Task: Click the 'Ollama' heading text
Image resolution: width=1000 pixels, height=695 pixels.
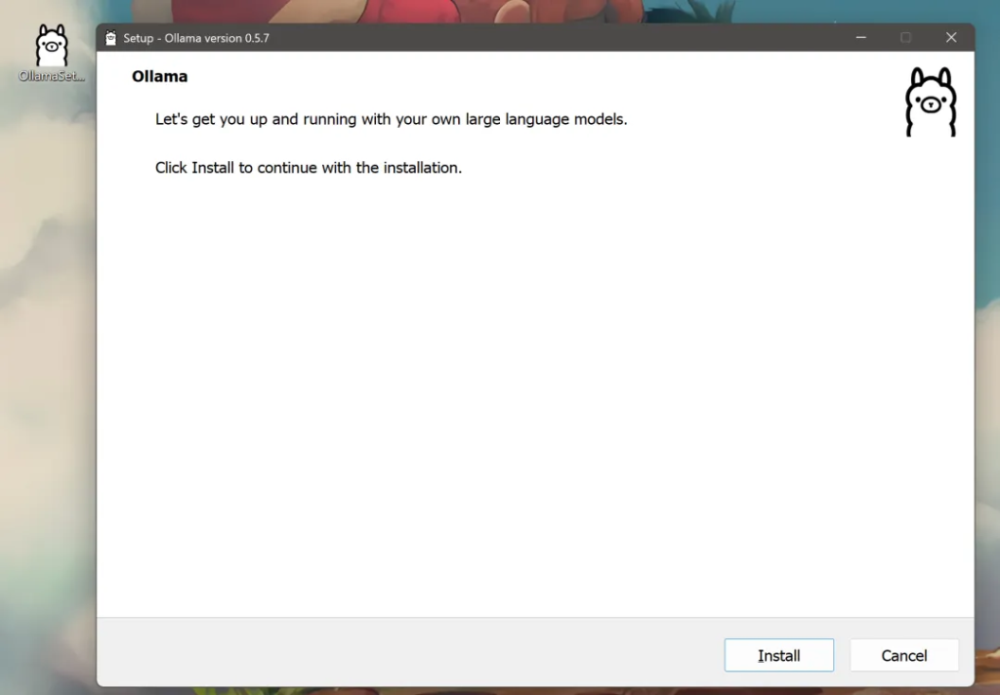Action: (x=159, y=76)
